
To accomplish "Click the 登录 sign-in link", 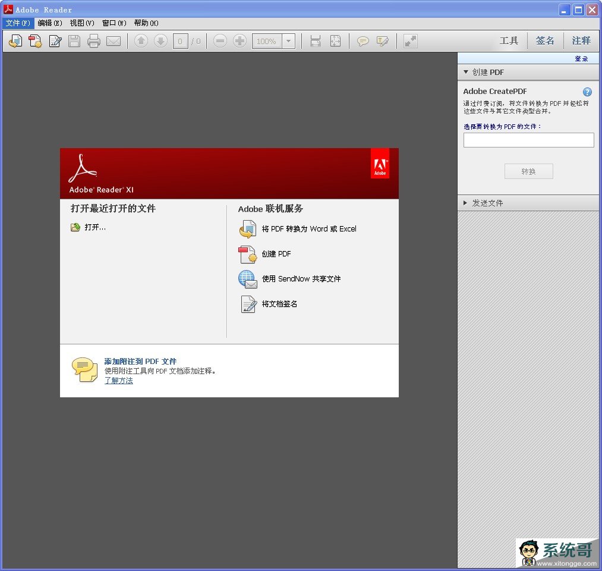I will 581,58.
